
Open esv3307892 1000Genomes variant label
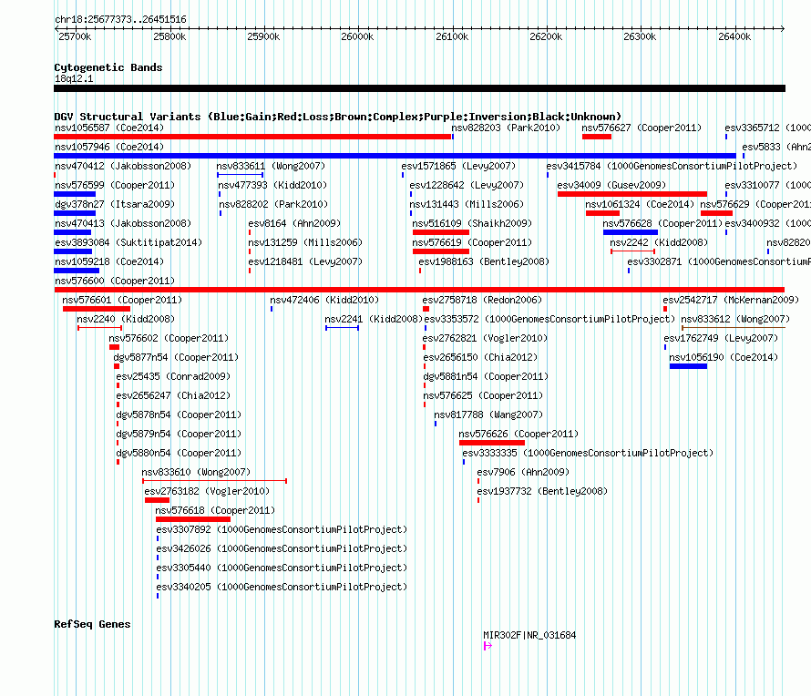282,529
